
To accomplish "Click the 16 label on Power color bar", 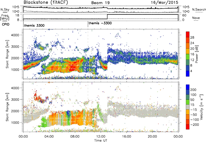I will (x=192, y=54).
